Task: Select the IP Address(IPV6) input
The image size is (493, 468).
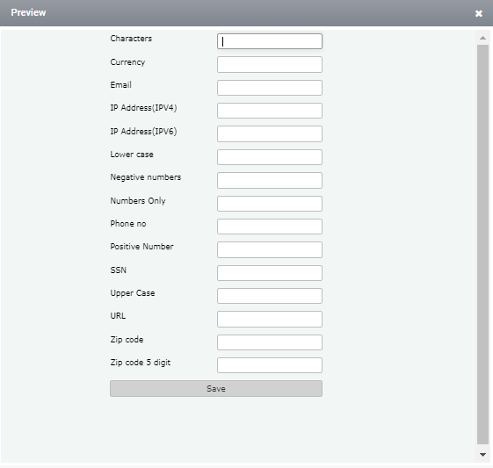Action: point(270,133)
